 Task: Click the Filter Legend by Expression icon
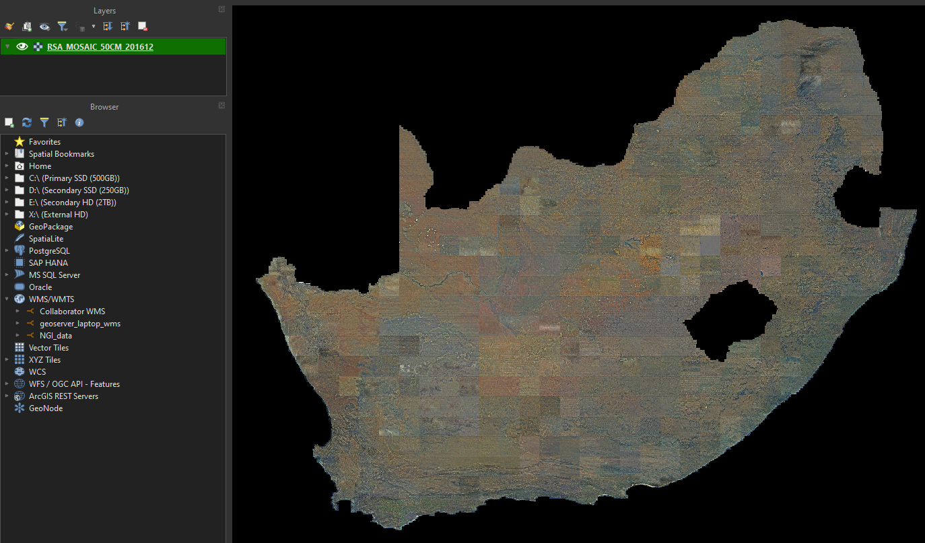tap(81, 27)
